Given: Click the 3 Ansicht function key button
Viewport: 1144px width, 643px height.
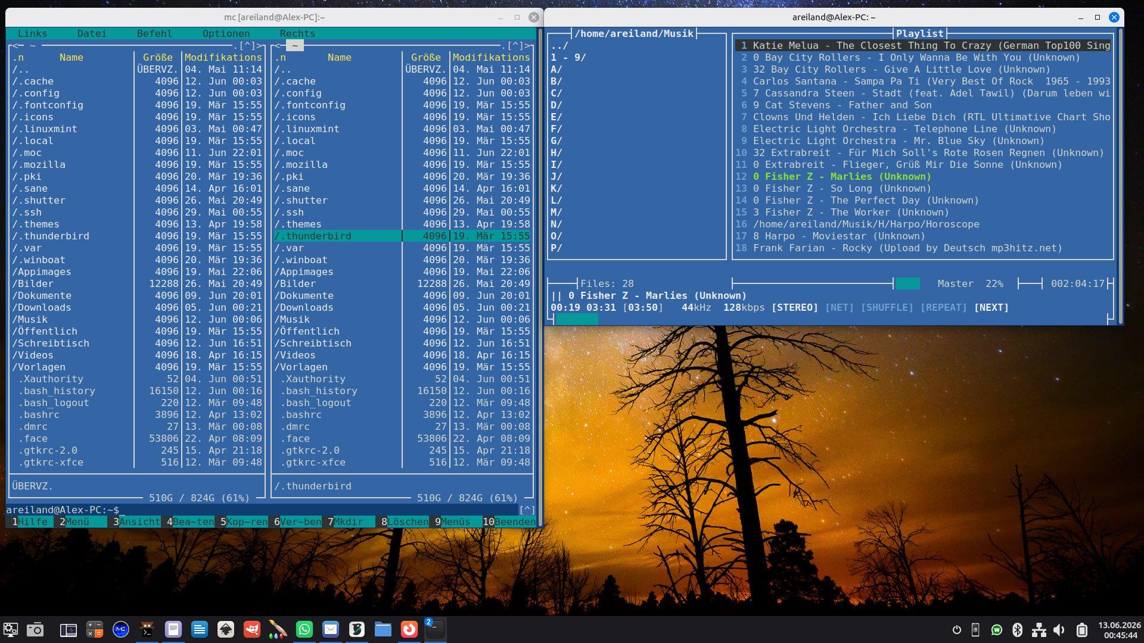Looking at the screenshot, I should [137, 522].
